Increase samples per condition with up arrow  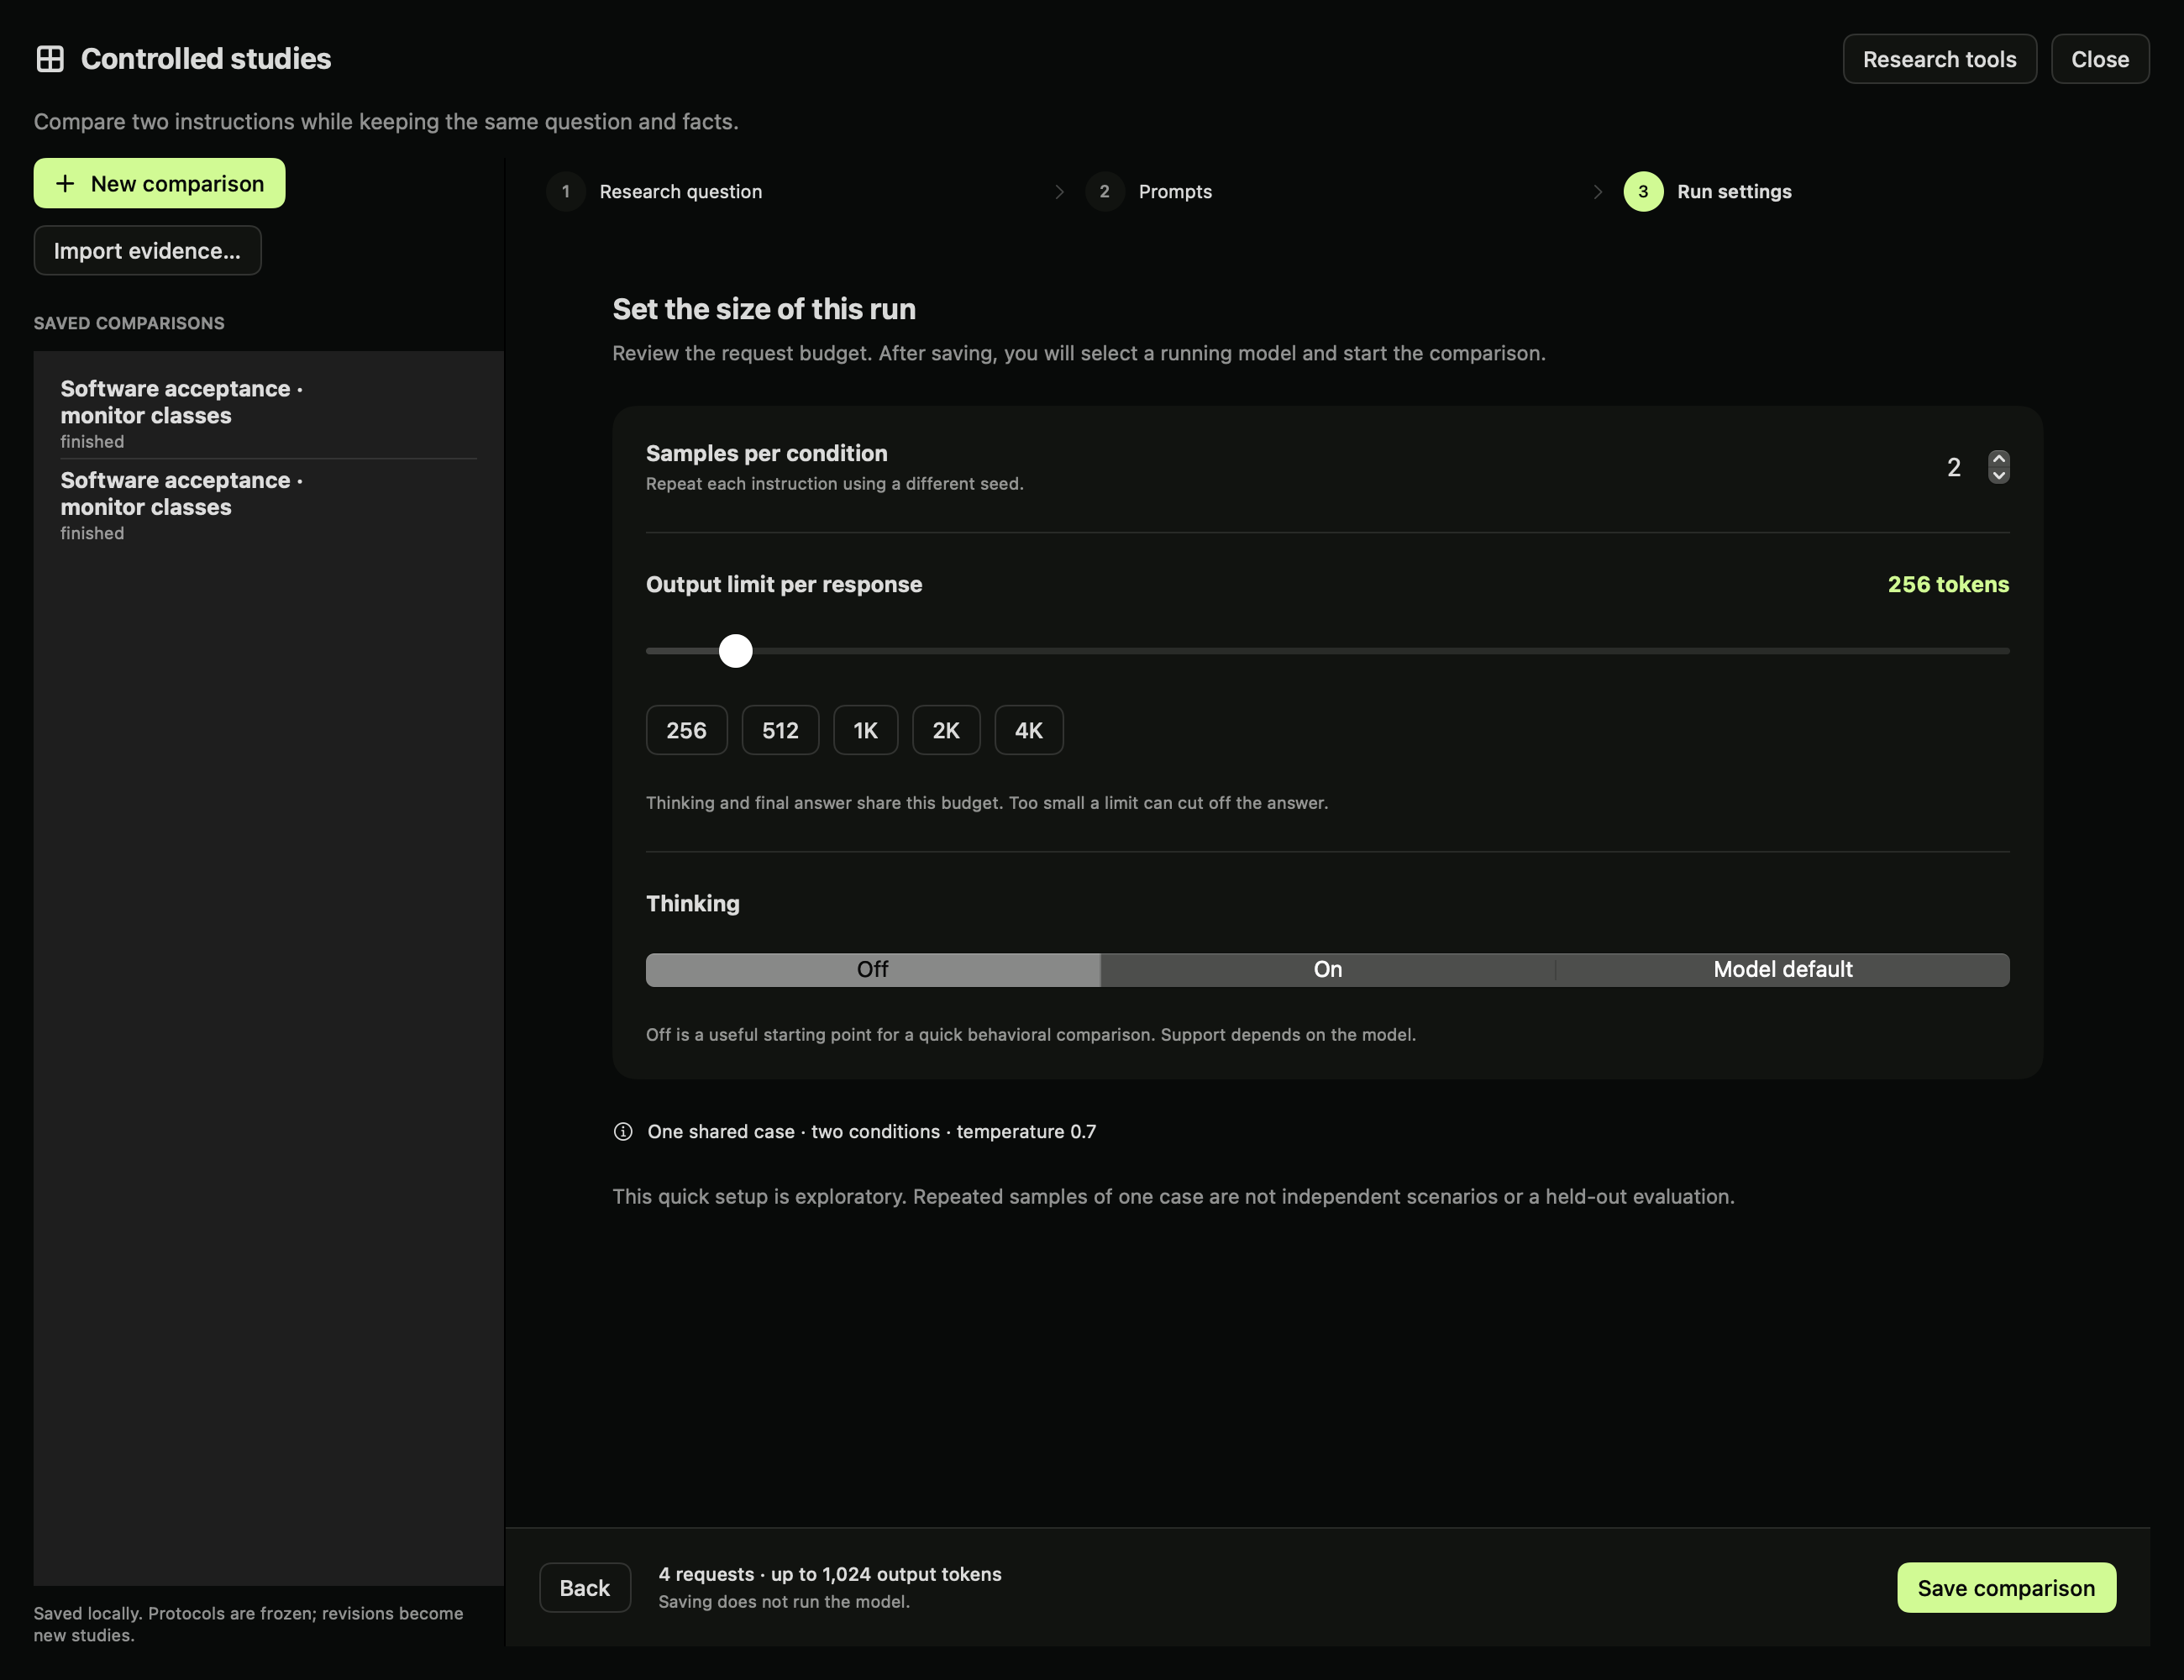[1998, 459]
